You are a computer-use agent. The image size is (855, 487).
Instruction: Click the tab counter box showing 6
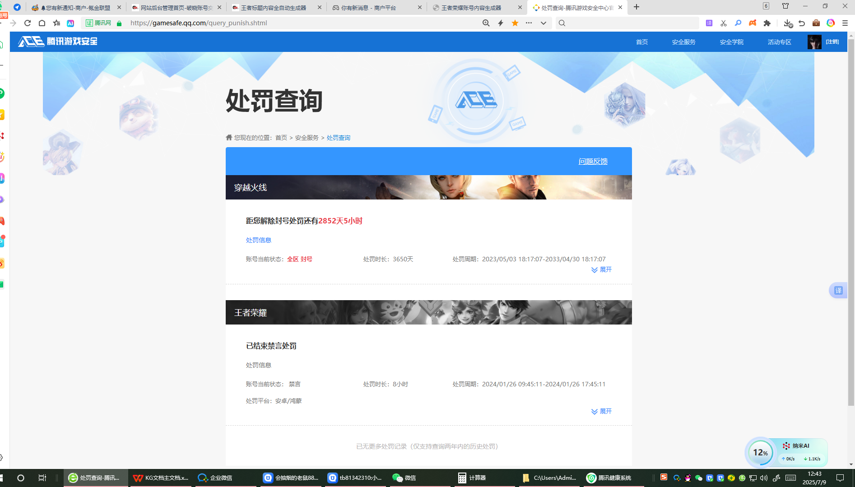point(766,6)
